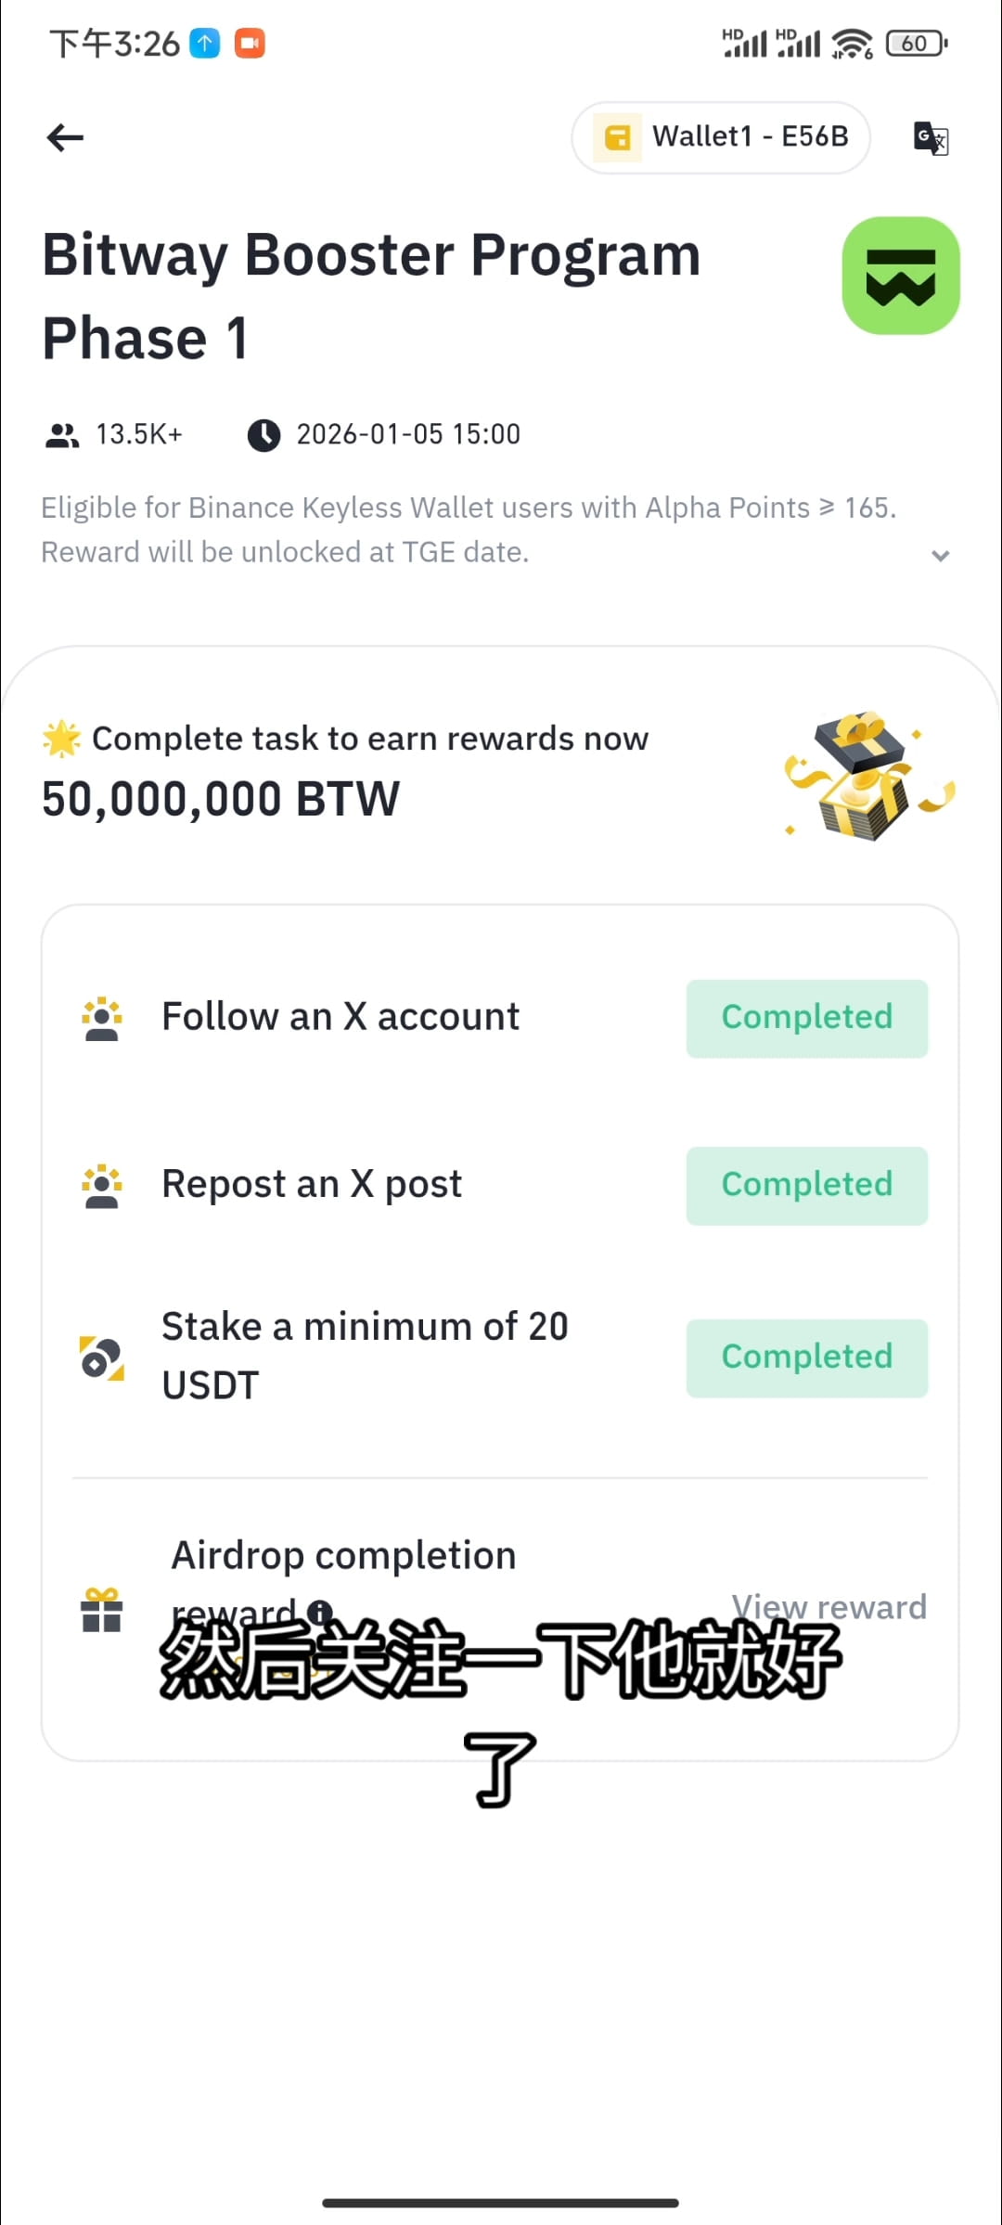The width and height of the screenshot is (1002, 2225).
Task: Tap Completed for Repost an X post
Action: point(807,1185)
